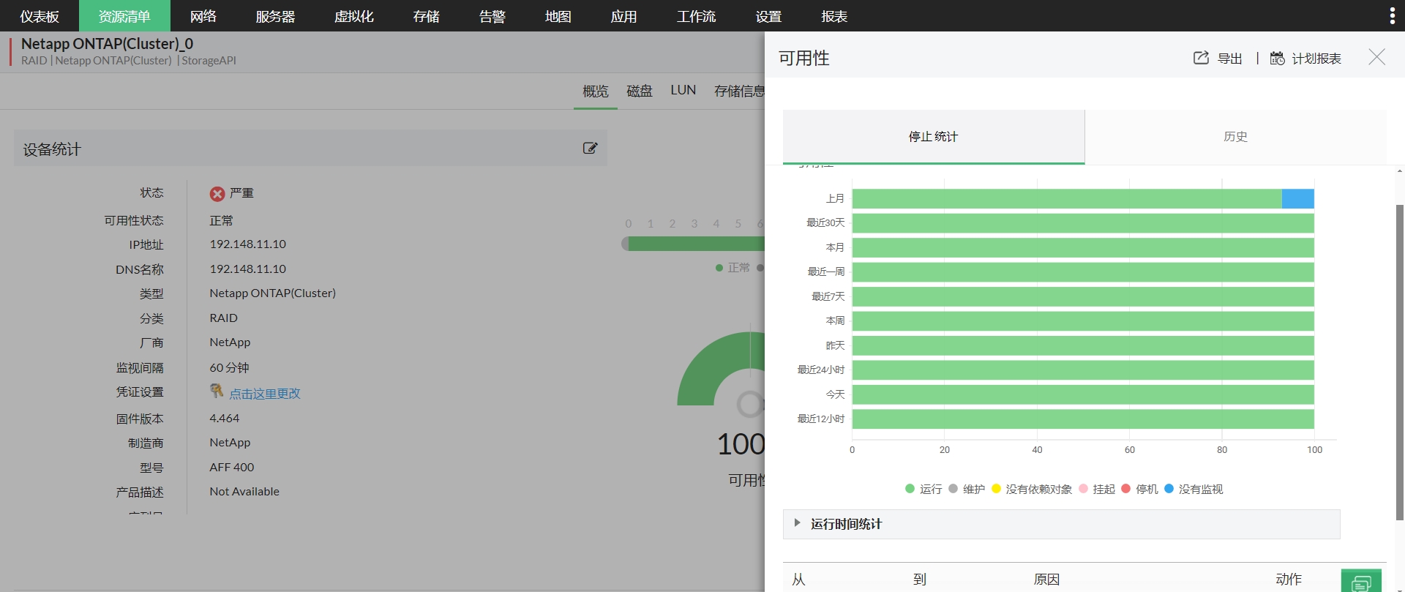Go to the 设置 menu
This screenshot has height=592, width=1405.
tap(768, 16)
